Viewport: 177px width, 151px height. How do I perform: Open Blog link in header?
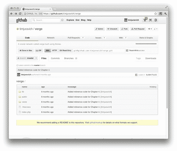[83, 20]
